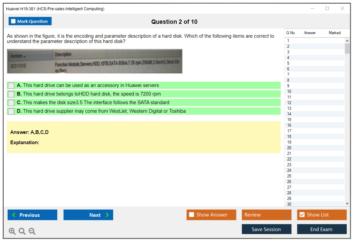Image resolution: width=355 pixels, height=243 pixels.
Task: Open the hard disk description image
Action: tap(94, 61)
